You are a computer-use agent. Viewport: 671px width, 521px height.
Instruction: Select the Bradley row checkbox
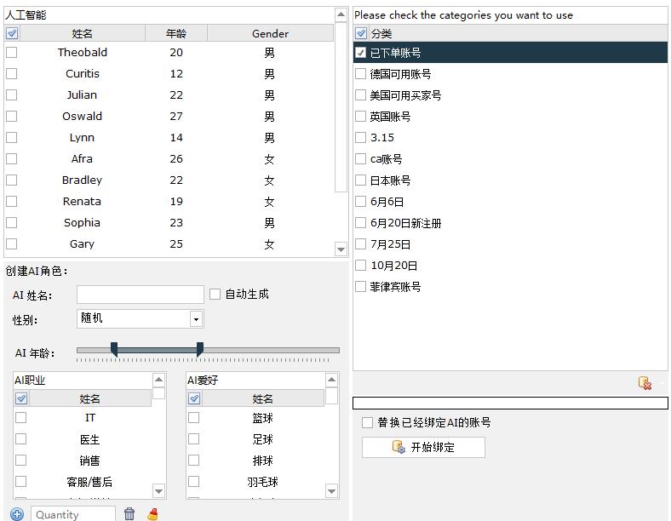pyautogui.click(x=12, y=180)
